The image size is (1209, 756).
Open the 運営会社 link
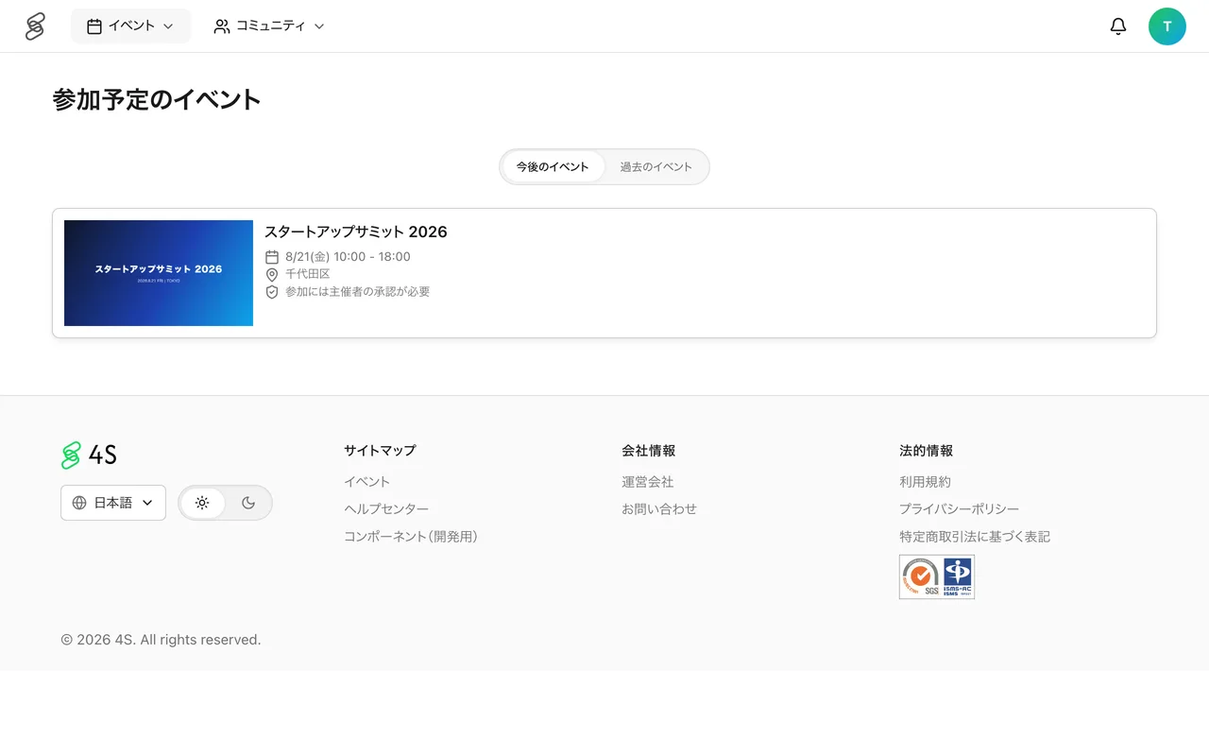pyautogui.click(x=648, y=482)
